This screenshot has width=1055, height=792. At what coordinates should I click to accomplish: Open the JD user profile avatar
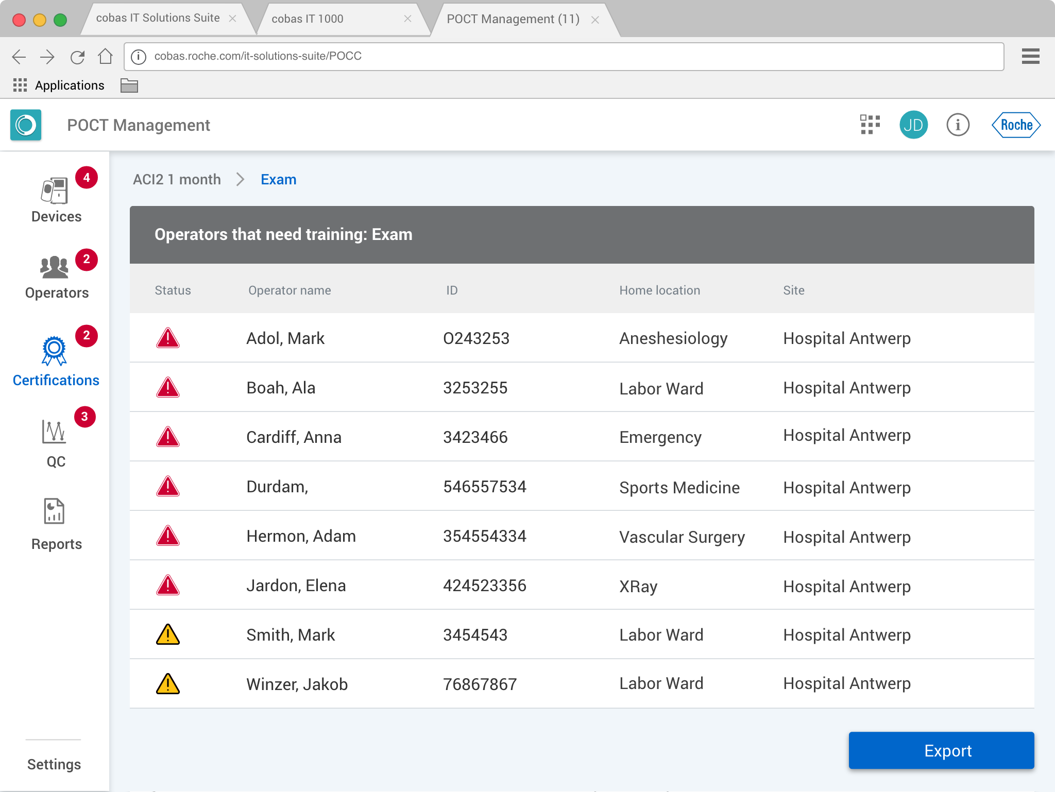(x=913, y=125)
